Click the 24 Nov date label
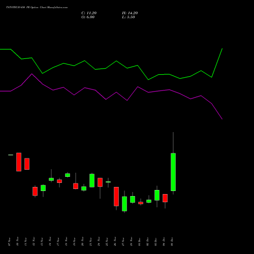254x254 pixels. coord(99,242)
